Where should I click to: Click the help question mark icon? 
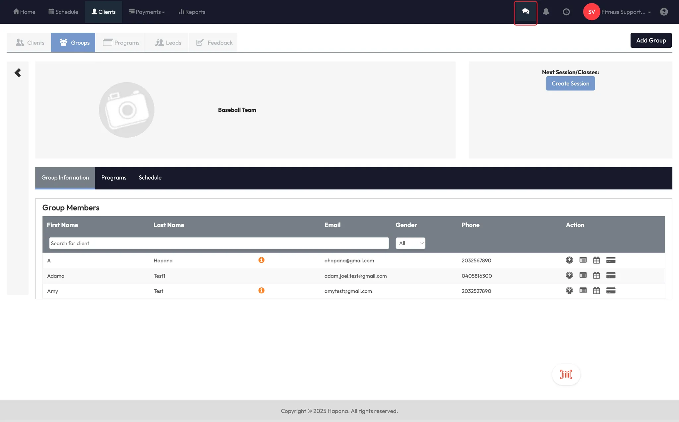[664, 12]
